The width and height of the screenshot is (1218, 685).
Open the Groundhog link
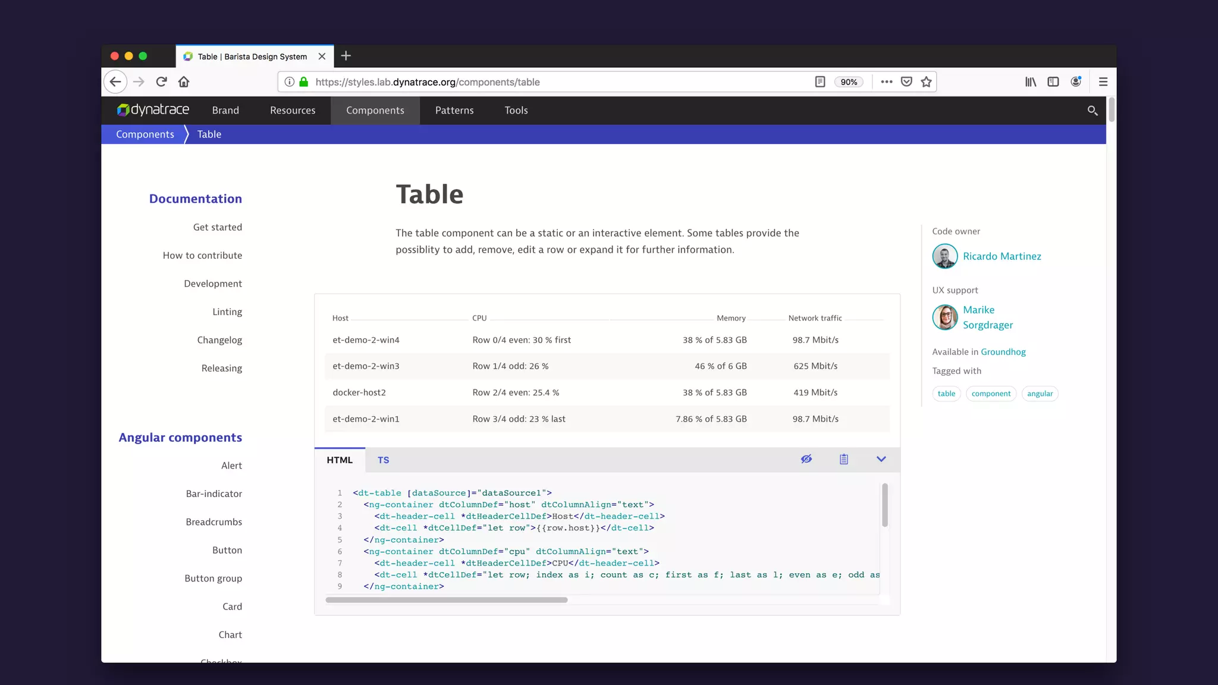[1003, 352]
